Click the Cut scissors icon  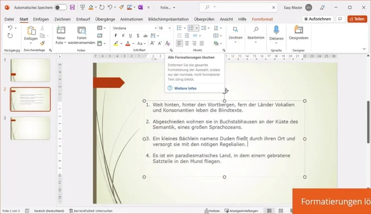(42, 28)
